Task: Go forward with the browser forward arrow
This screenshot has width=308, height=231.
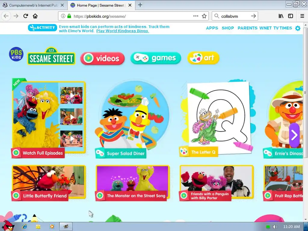Action: (16, 16)
